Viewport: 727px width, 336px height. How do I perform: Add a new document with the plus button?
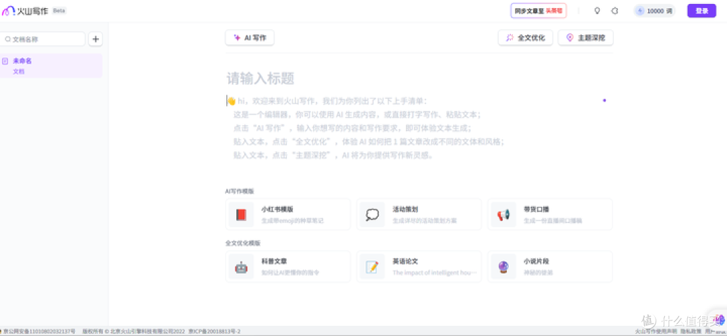pos(96,40)
